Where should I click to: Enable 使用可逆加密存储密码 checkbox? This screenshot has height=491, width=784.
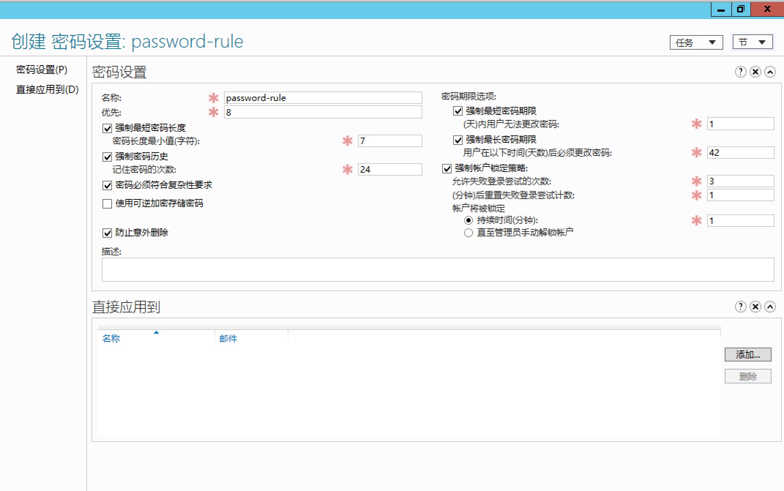pos(107,204)
